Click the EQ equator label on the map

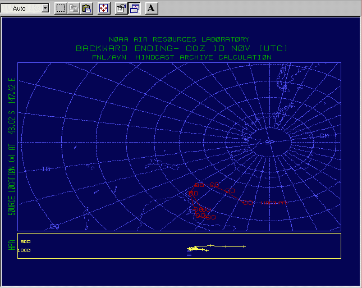coord(54,226)
